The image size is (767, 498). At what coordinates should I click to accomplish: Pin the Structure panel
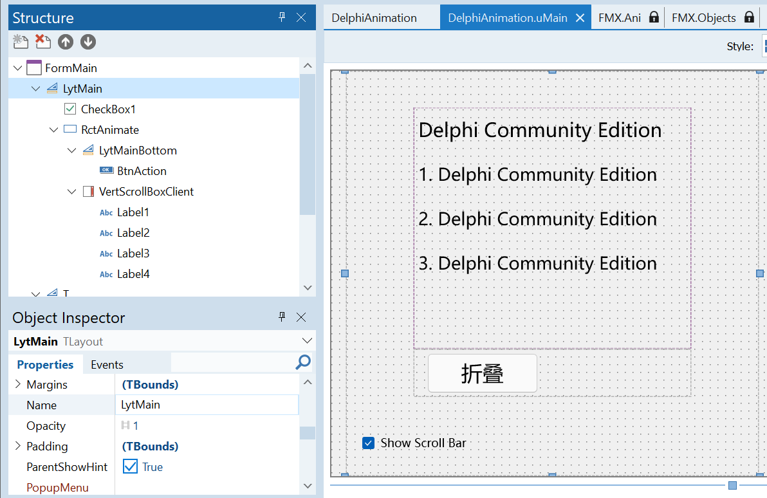point(282,17)
